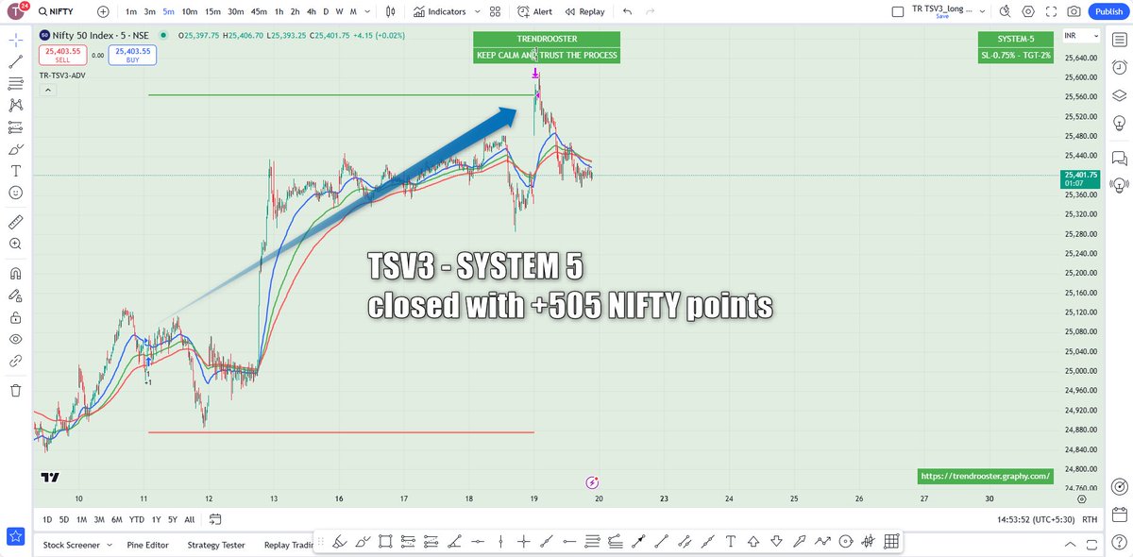Select the D daily timeframe

coord(326,11)
